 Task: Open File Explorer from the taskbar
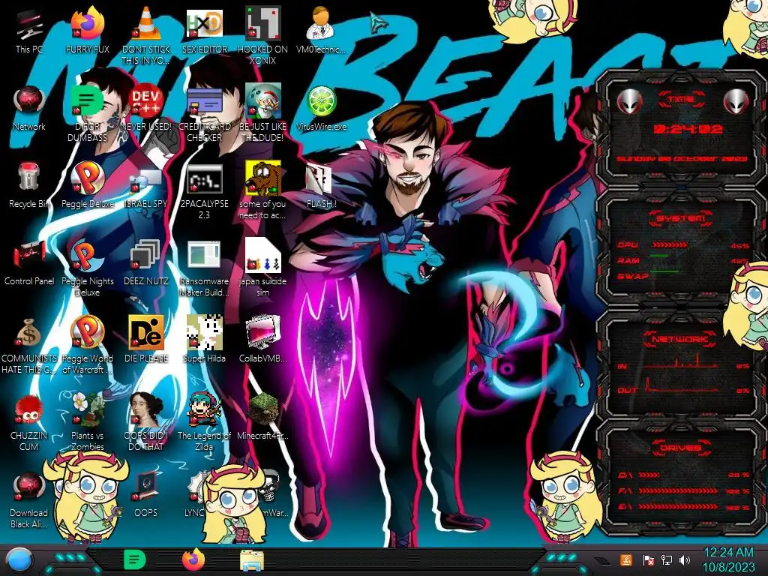pos(252,561)
